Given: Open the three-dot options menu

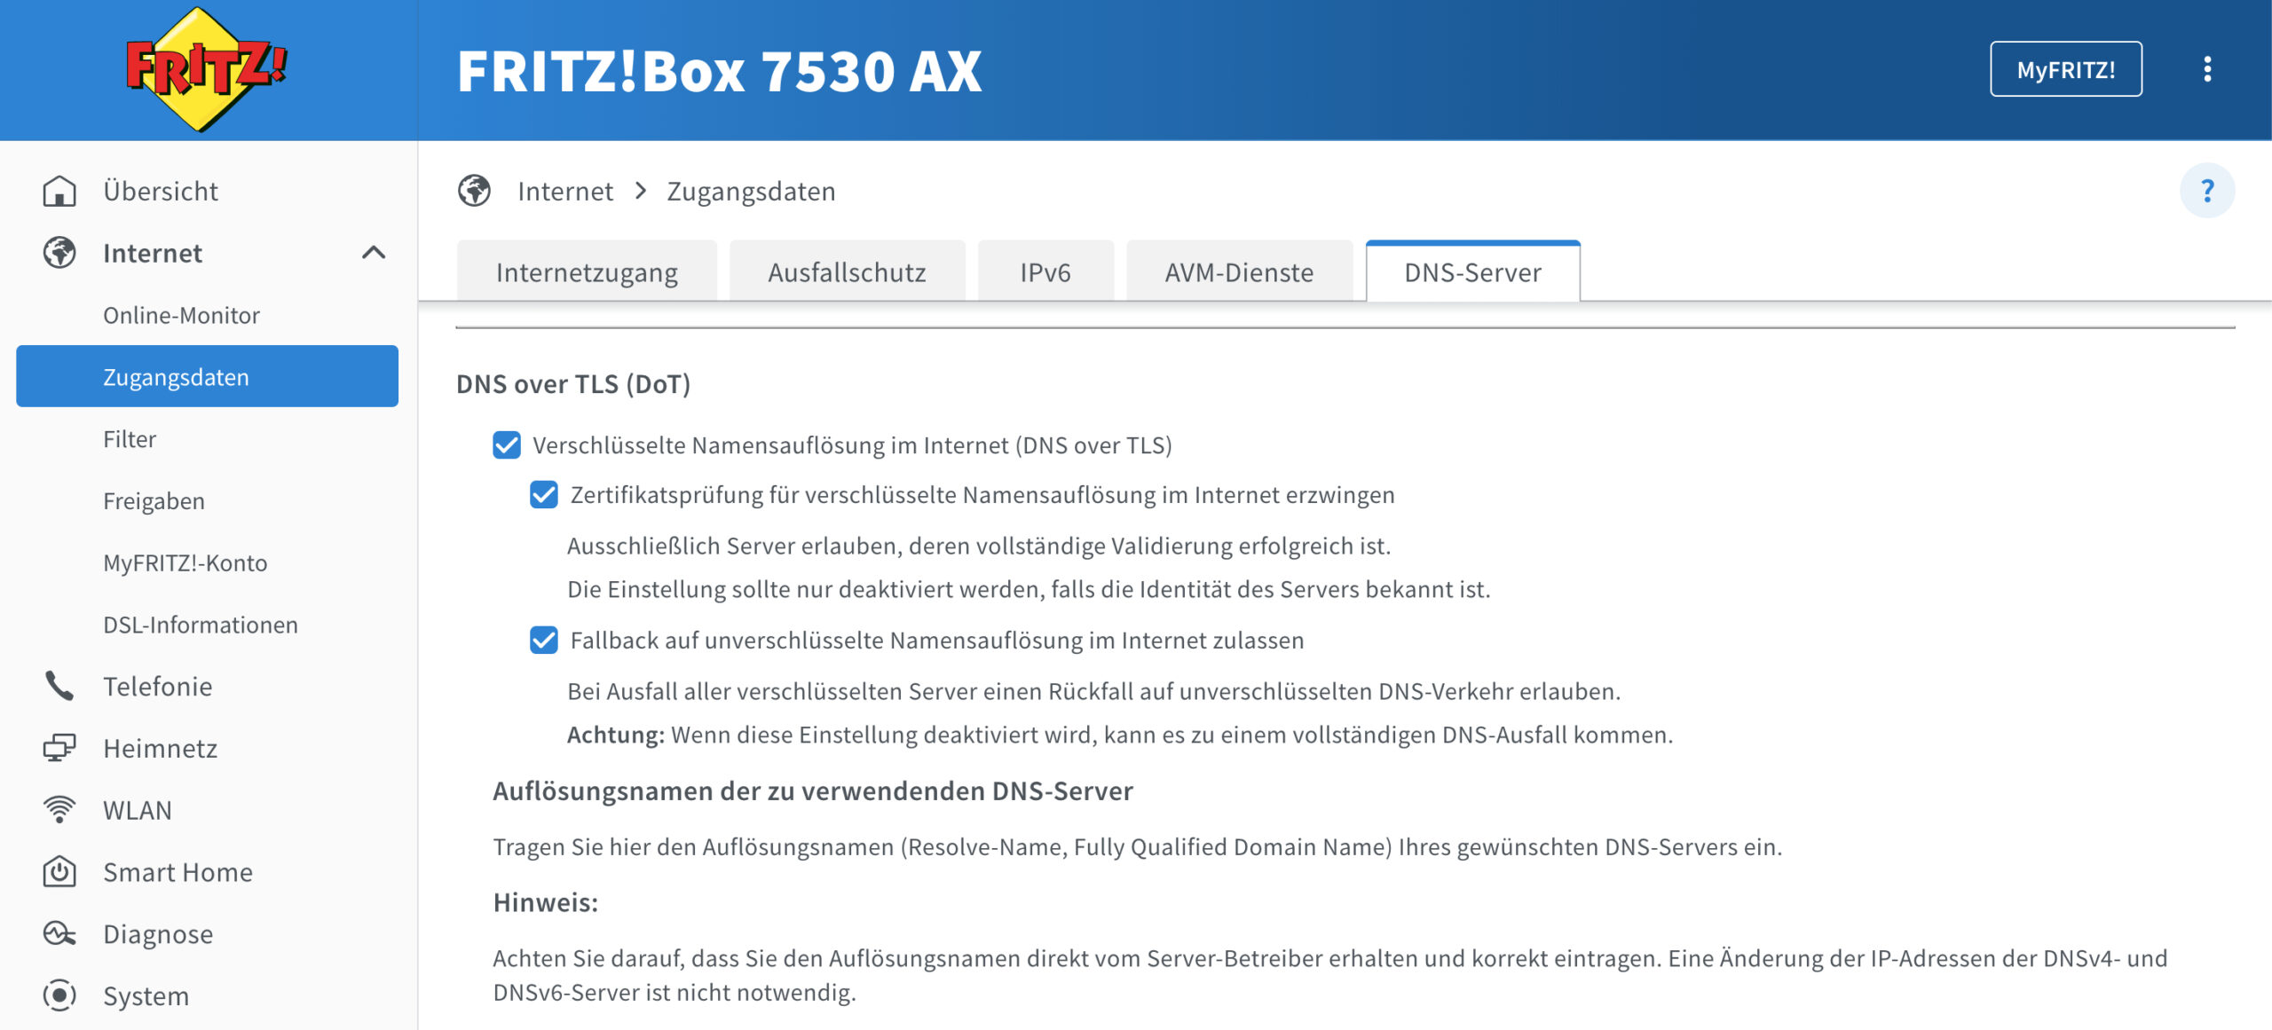Looking at the screenshot, I should point(2206,69).
